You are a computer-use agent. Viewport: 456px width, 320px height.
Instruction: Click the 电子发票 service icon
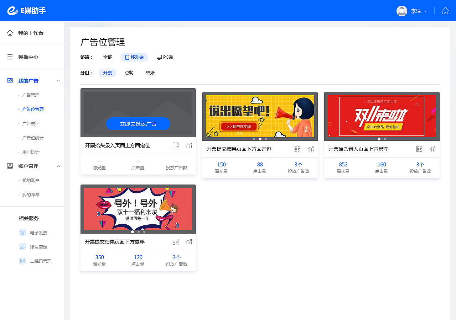click(x=22, y=233)
